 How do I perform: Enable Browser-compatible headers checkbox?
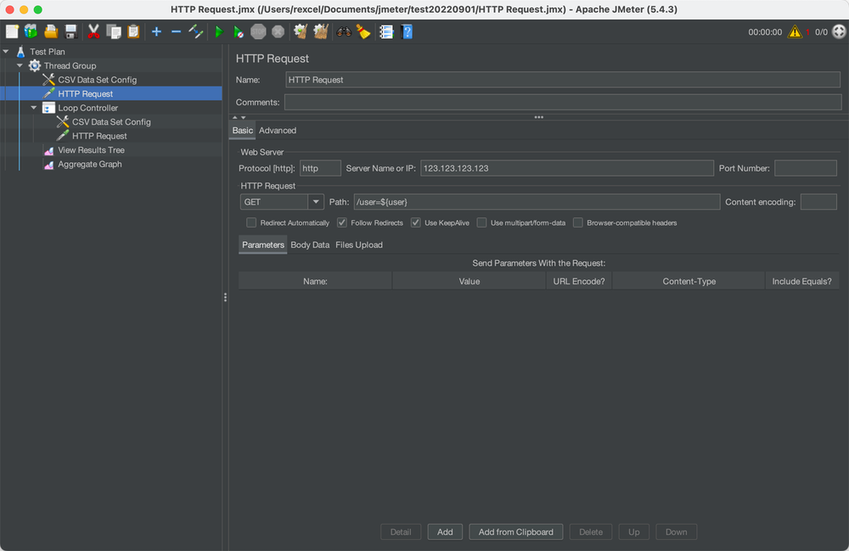point(578,222)
